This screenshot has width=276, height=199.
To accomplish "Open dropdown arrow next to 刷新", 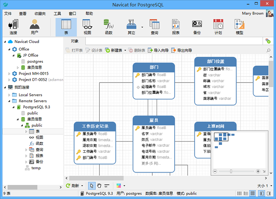I will tap(82, 186).
